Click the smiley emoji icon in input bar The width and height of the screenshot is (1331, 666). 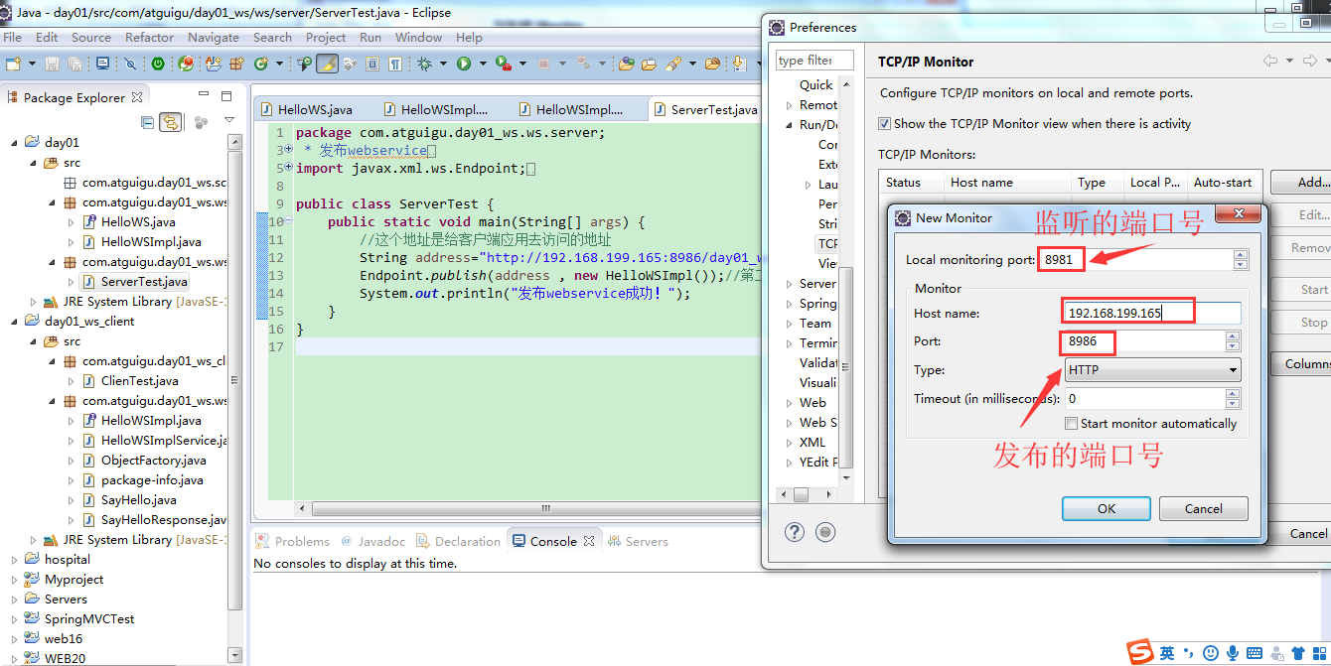pyautogui.click(x=1211, y=653)
